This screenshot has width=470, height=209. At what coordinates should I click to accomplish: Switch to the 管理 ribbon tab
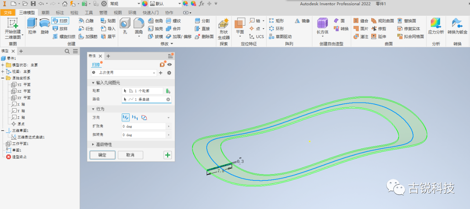(103, 12)
